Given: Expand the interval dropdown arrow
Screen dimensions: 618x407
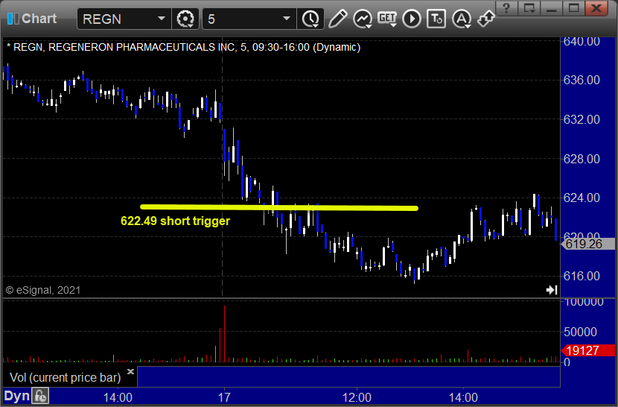Looking at the screenshot, I should pyautogui.click(x=287, y=19).
